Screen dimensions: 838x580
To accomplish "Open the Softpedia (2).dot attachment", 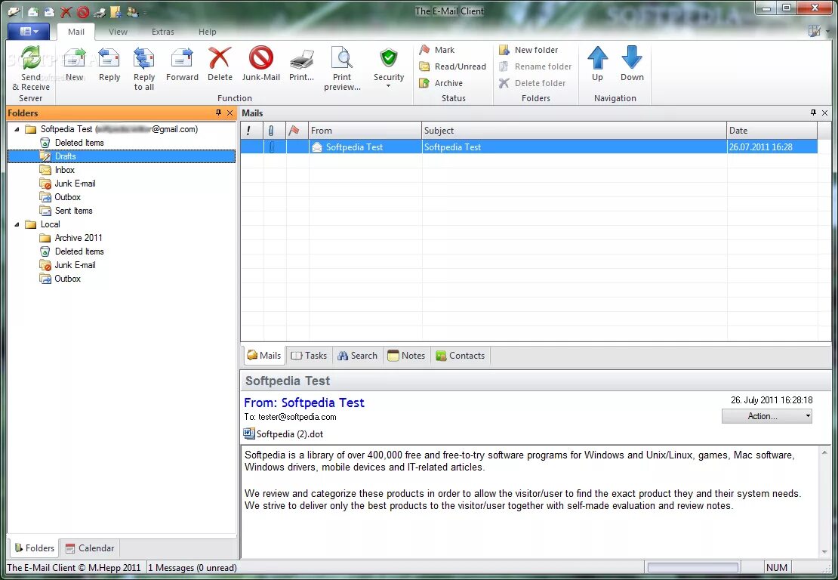I will click(x=283, y=434).
